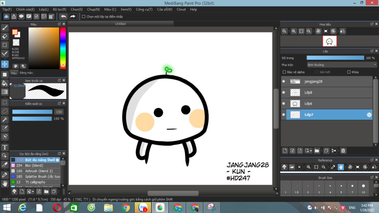
Task: Open Opera browser from the taskbar
Action: coord(57,207)
